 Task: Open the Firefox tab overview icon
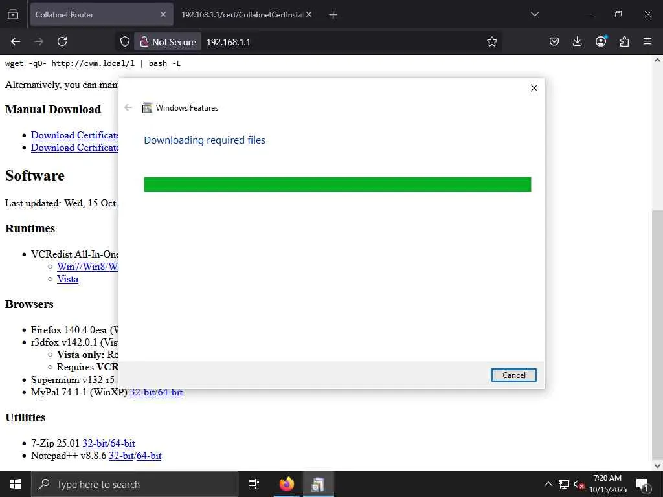[x=13, y=14]
